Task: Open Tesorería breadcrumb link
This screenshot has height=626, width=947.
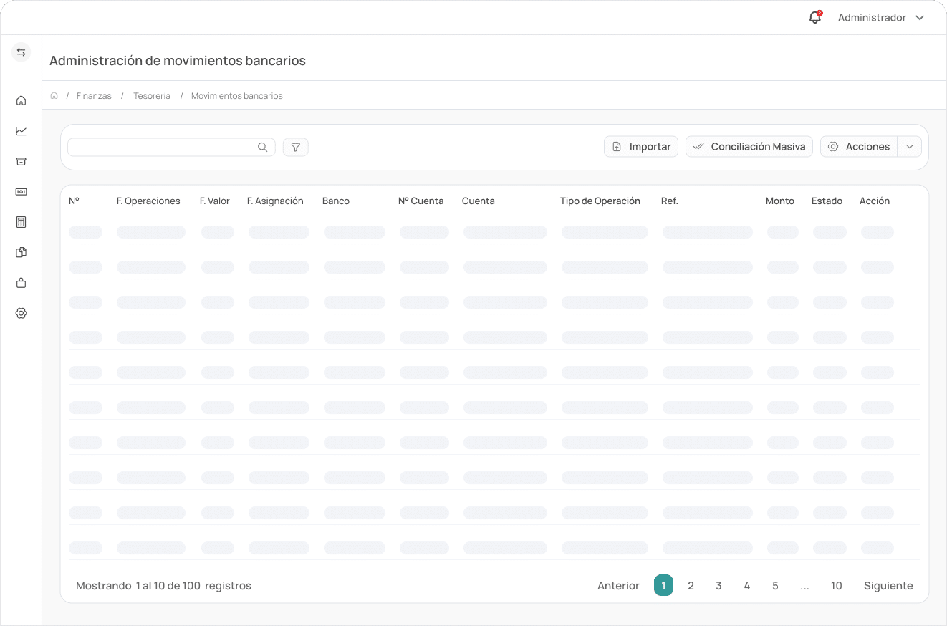Action: (152, 95)
